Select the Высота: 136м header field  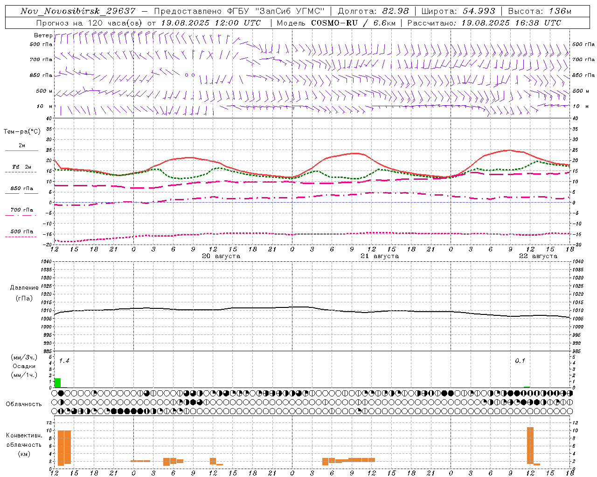point(540,11)
